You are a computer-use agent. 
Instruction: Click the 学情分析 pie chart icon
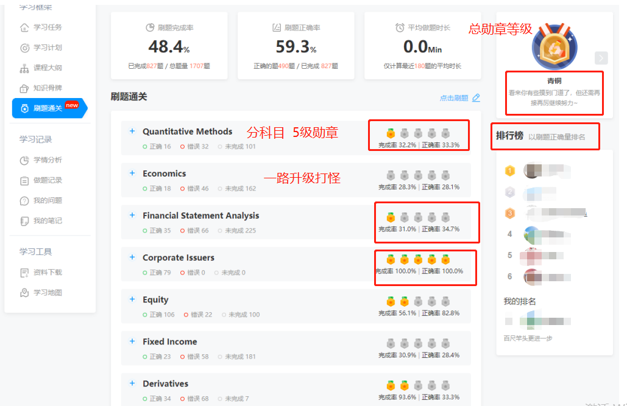pos(24,160)
